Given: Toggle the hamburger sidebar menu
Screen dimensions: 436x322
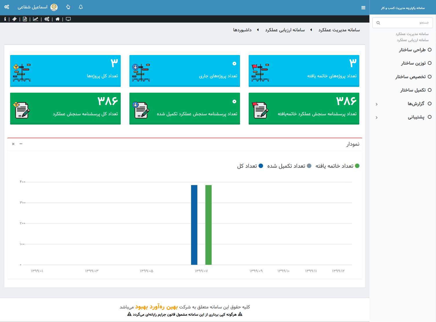Looking at the screenshot, I should [363, 8].
